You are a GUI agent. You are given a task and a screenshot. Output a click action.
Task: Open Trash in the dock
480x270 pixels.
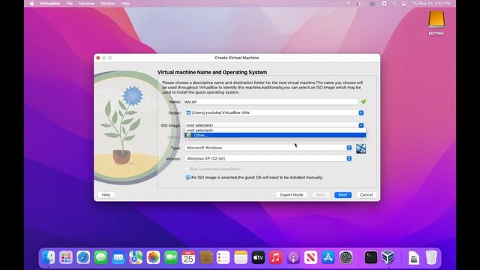click(x=431, y=257)
